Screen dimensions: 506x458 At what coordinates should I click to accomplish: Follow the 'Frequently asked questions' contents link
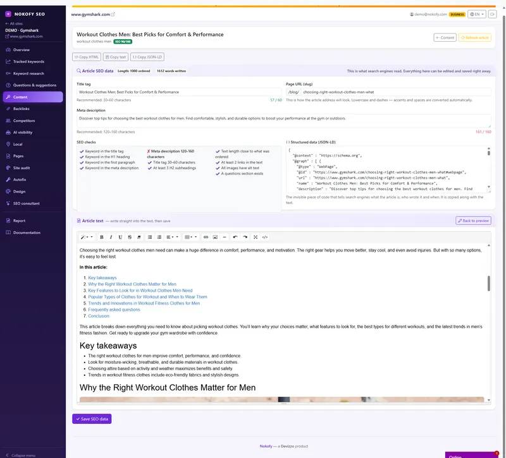(114, 310)
